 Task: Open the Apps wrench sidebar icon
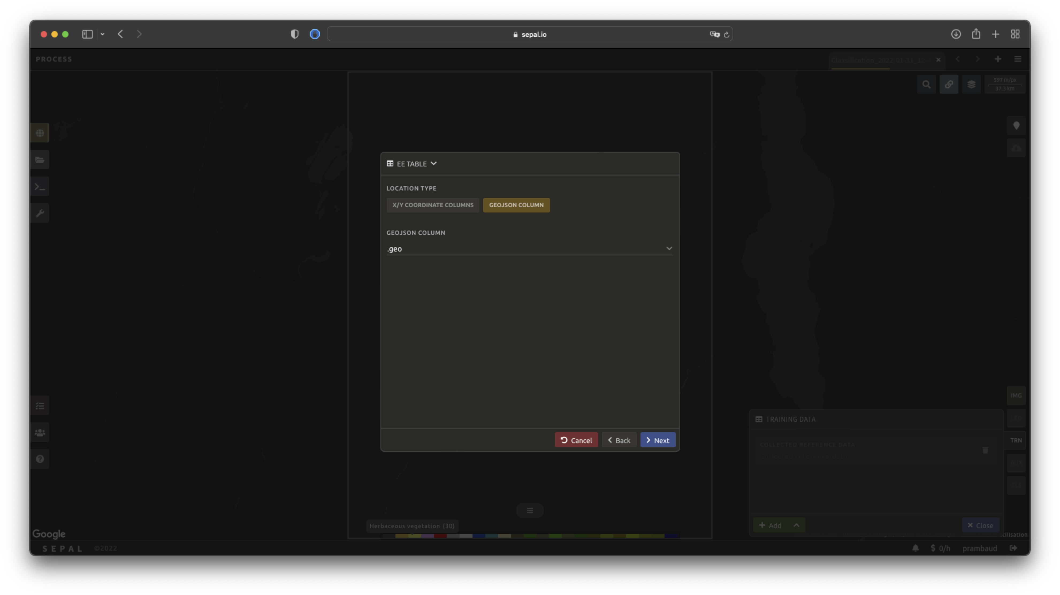click(40, 213)
